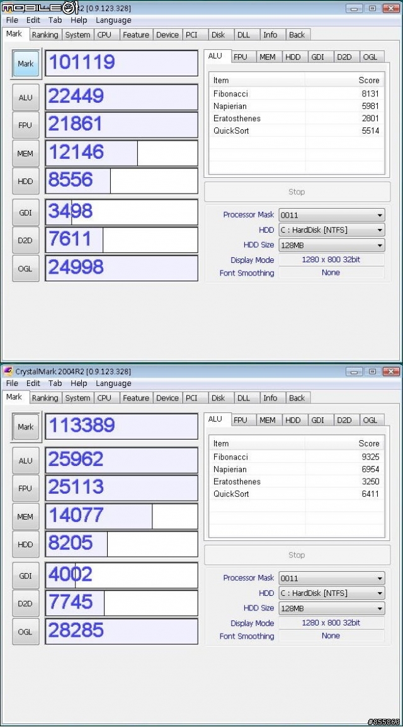Select the QuickSort row with score 6411
Image resolution: width=403 pixels, height=727 pixels.
point(297,494)
